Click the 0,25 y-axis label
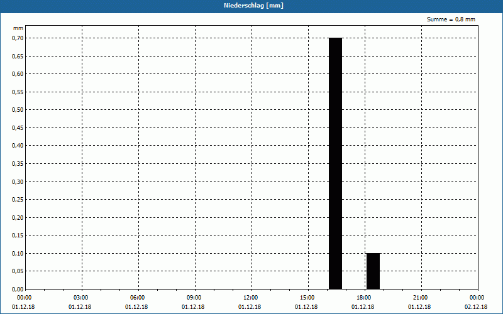503x314 pixels. coord(17,200)
